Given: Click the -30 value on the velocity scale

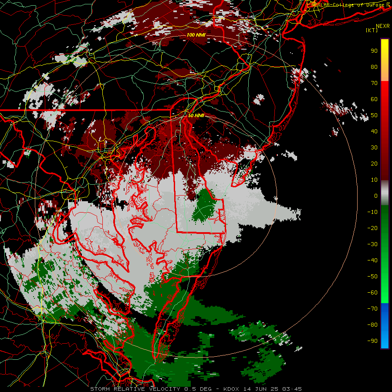Looking at the screenshot, I should tap(372, 244).
